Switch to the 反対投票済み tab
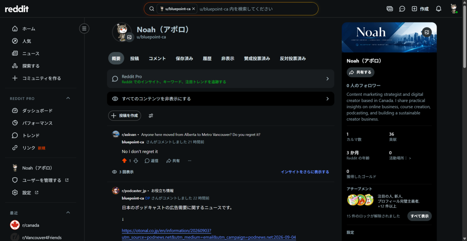Image resolution: width=467 pixels, height=241 pixels. point(293,59)
